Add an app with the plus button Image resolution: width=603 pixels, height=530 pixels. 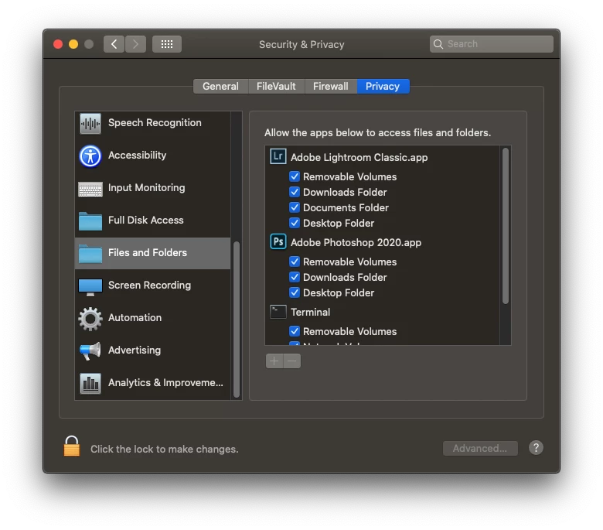tap(274, 361)
